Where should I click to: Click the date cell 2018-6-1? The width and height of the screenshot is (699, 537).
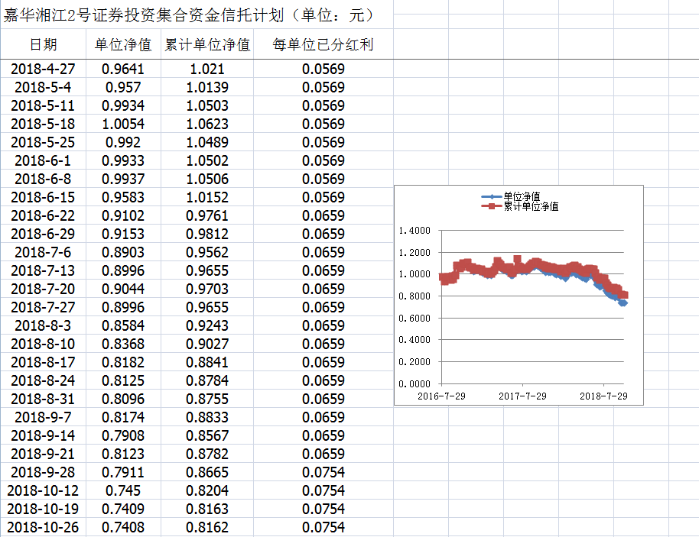(x=44, y=160)
